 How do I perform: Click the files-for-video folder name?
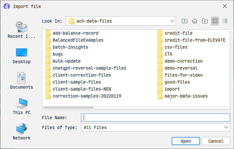[184, 75]
